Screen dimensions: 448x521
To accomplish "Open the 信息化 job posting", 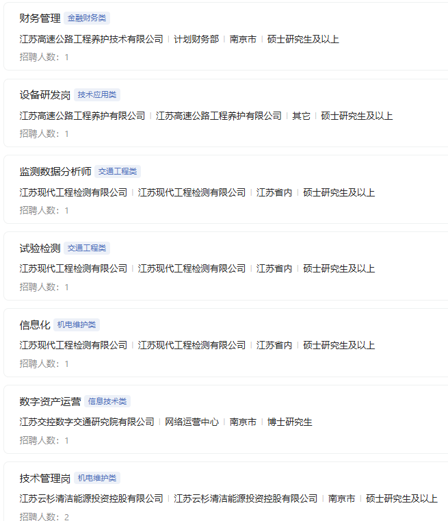I will 34,325.
